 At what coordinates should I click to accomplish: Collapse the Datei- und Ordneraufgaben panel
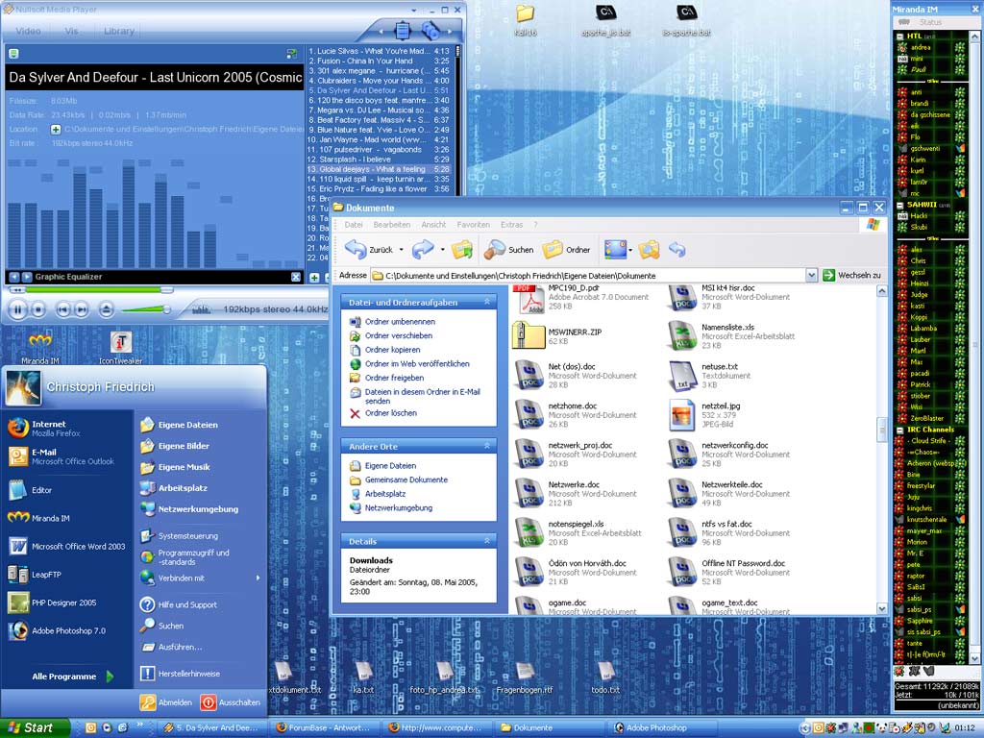pos(487,303)
